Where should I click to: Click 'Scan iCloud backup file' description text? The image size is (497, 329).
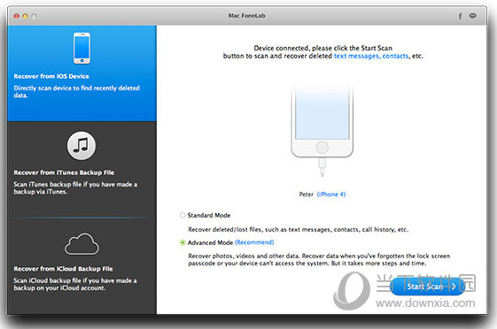pyautogui.click(x=75, y=284)
